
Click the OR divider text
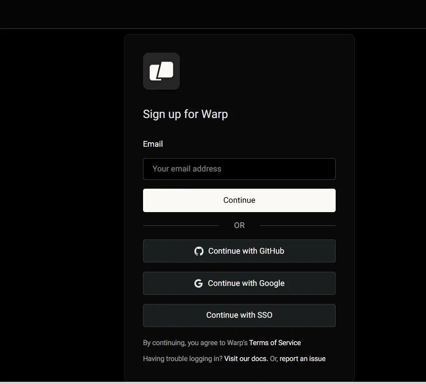240,225
